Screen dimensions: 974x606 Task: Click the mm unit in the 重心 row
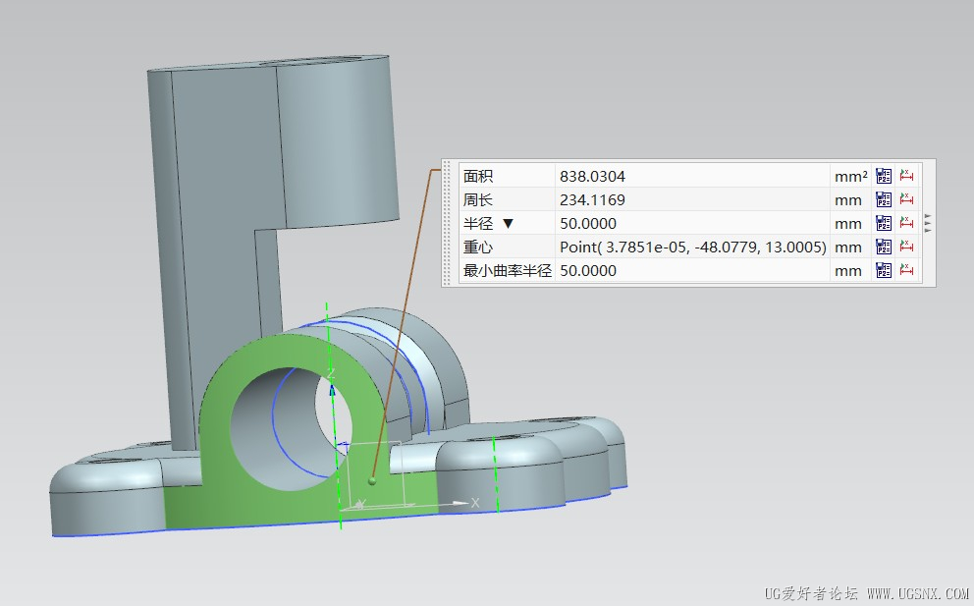pos(848,248)
